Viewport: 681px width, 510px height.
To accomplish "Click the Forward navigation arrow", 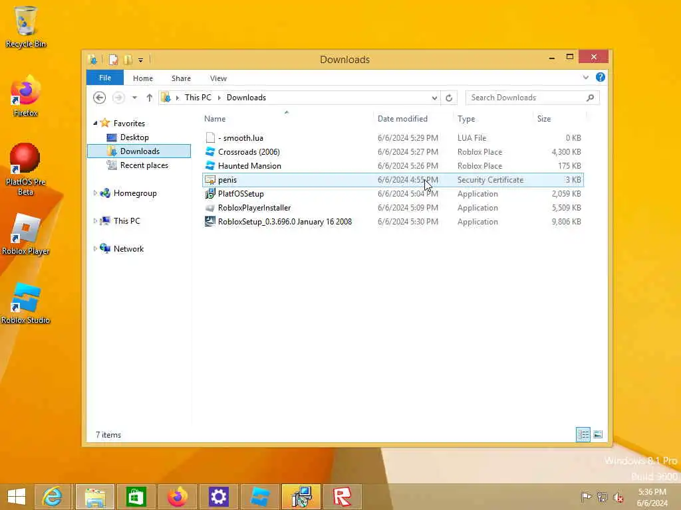I will pos(118,98).
